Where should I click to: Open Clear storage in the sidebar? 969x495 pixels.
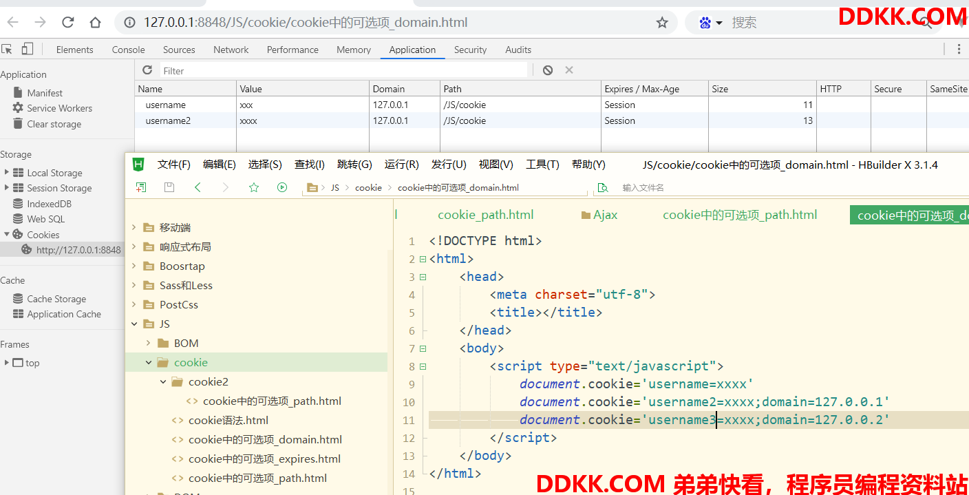(x=54, y=124)
